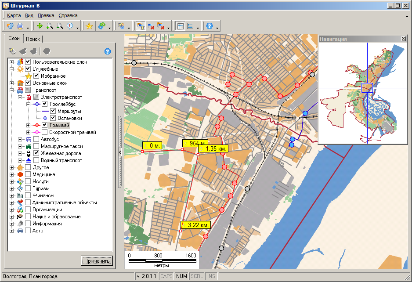Collapse the Служебные tree node
412x282 pixels.
11,69
